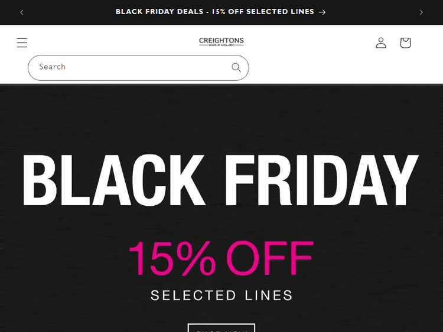Click the word FRIDAY in the banner
This screenshot has height=332, width=443.
click(322, 179)
